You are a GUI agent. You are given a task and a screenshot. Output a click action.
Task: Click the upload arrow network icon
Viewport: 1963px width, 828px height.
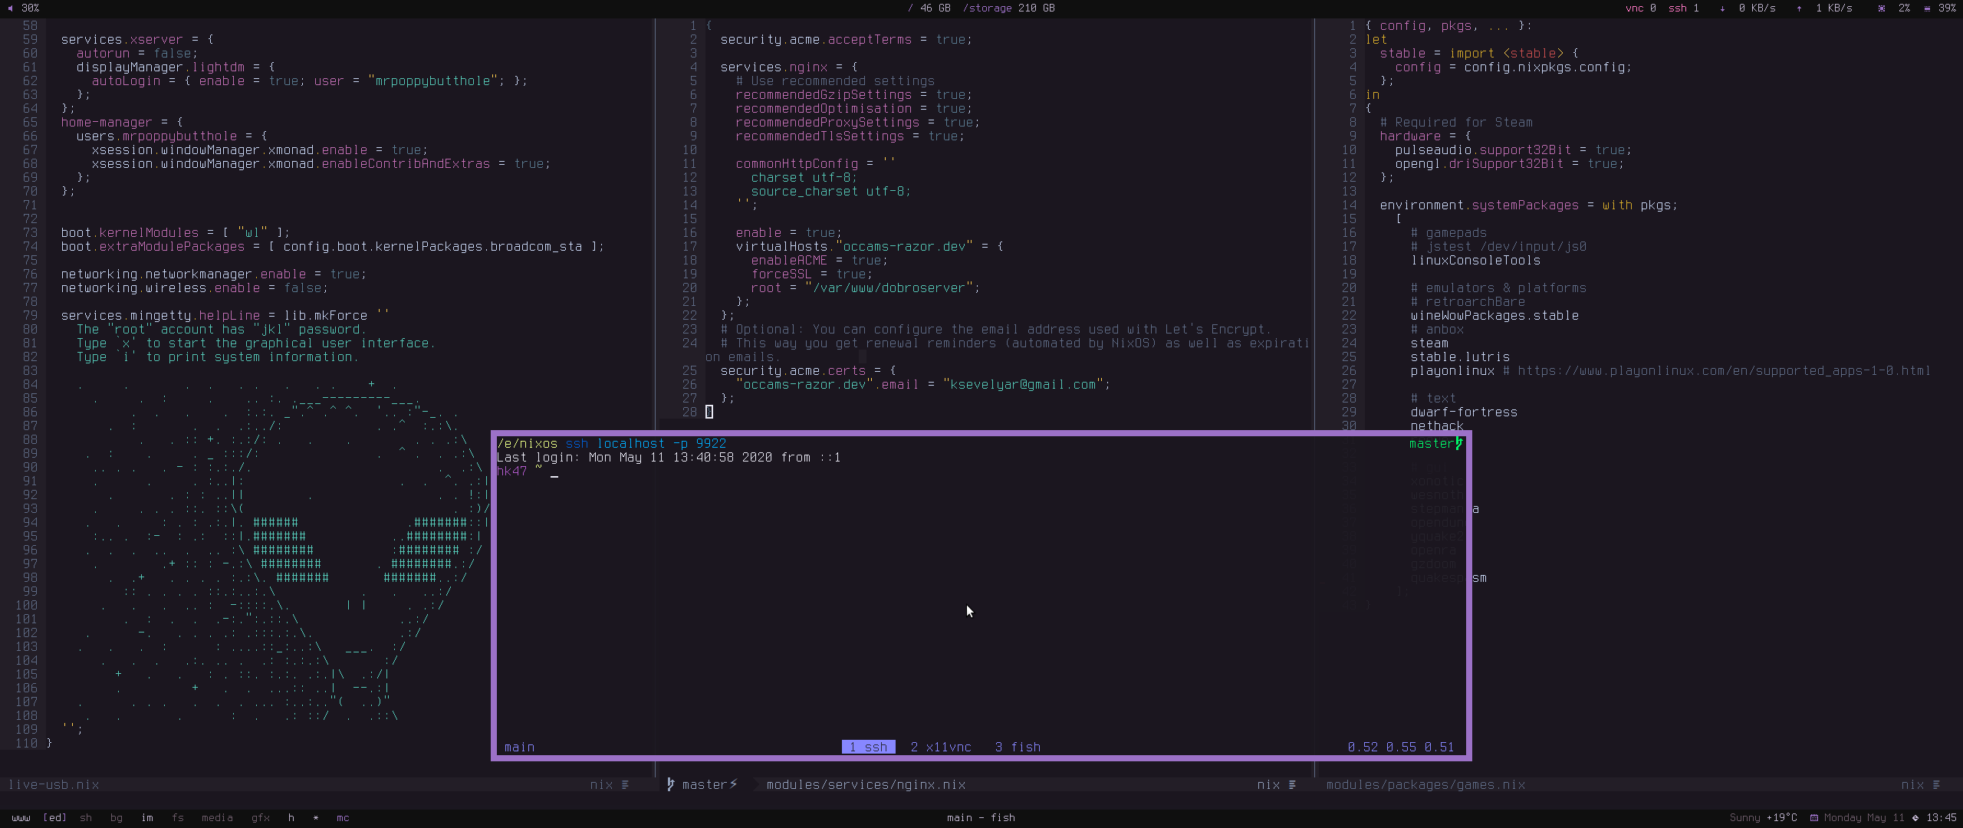click(1799, 8)
